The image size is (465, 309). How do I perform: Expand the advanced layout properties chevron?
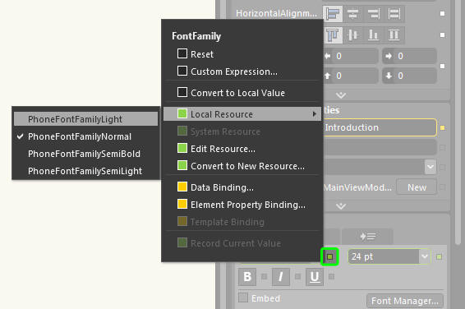pyautogui.click(x=341, y=95)
